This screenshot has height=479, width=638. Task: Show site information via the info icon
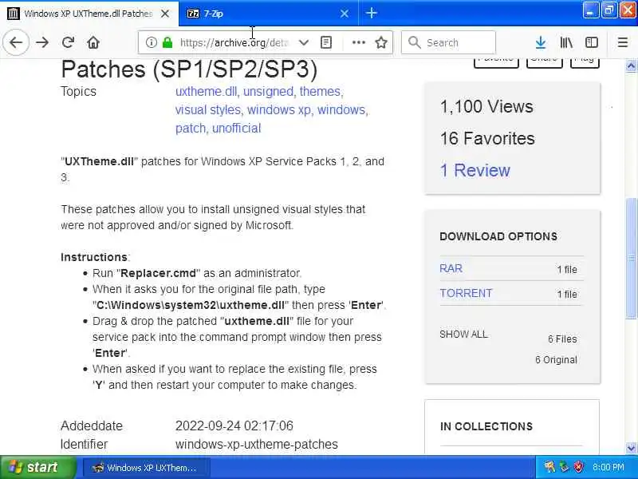click(151, 42)
